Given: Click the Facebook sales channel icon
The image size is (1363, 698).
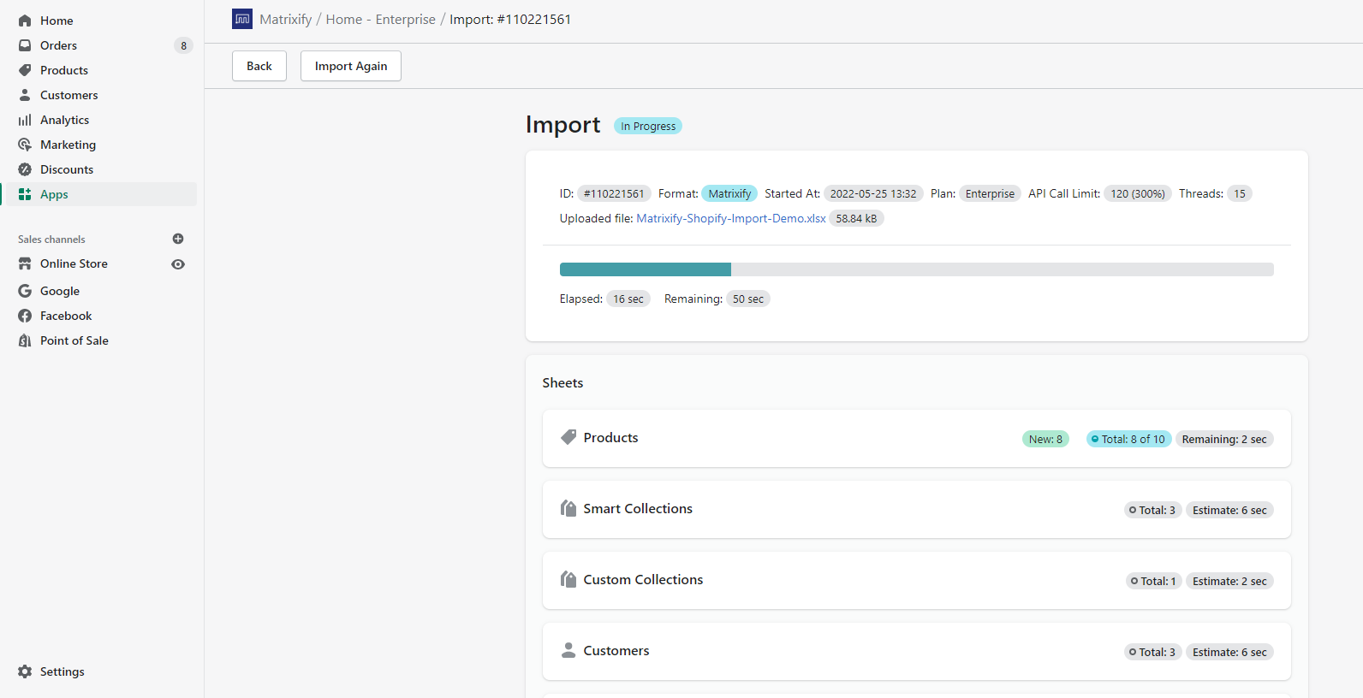Looking at the screenshot, I should [x=25, y=316].
